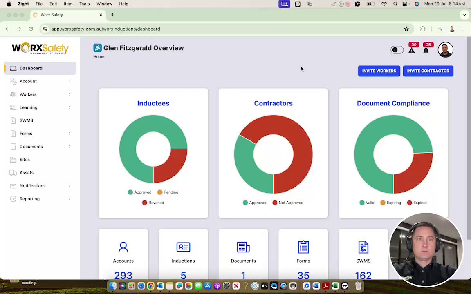Toggle Pending legend in Inductees chart
471x294 pixels.
(168, 192)
